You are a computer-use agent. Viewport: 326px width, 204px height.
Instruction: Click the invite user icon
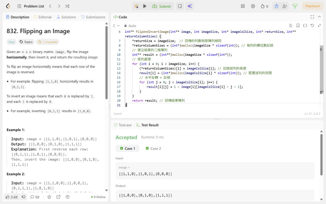[285, 6]
